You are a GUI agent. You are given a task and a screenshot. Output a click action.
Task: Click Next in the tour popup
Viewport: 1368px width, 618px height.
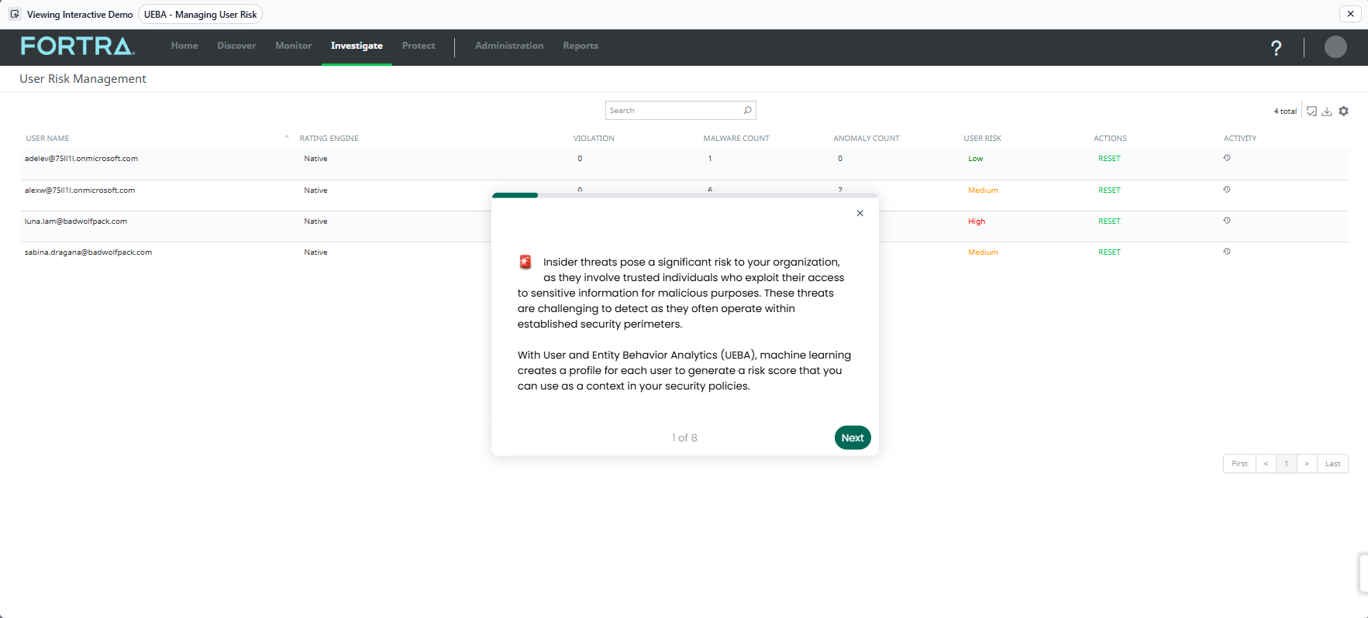(x=853, y=438)
